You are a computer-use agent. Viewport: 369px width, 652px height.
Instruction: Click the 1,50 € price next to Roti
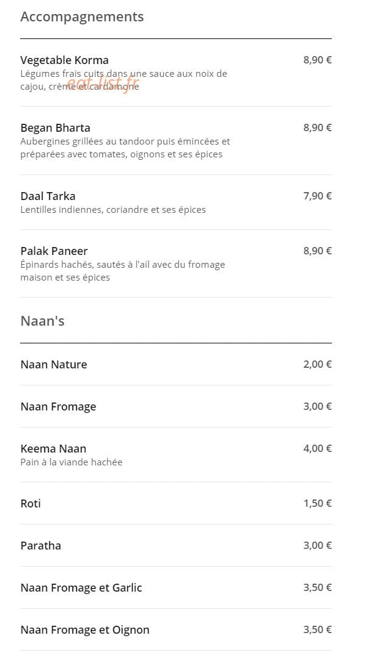317,504
